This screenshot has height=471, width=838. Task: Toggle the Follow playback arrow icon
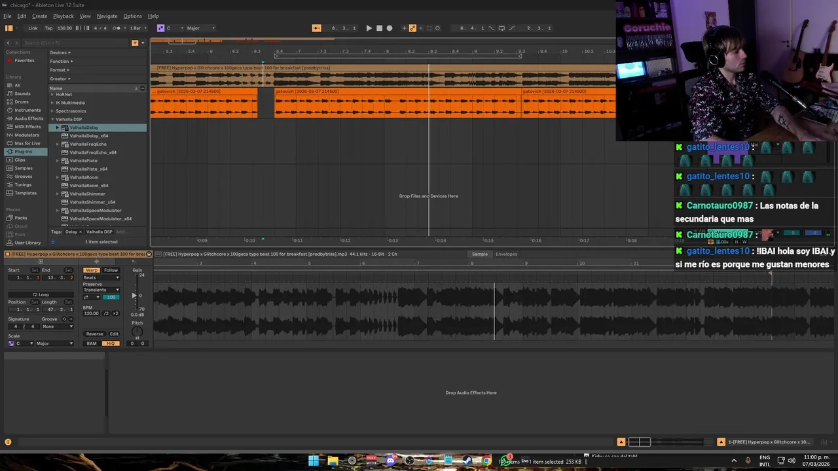point(316,28)
